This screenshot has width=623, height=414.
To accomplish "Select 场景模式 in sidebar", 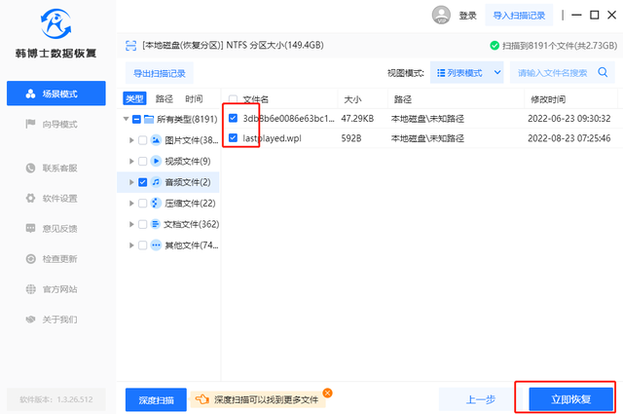I will pos(56,94).
